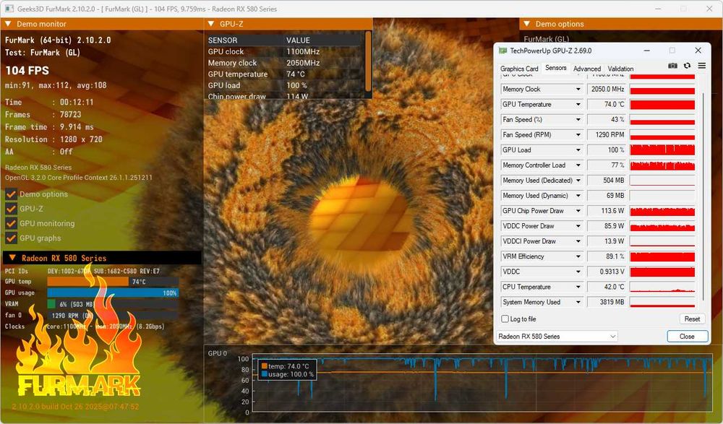The height and width of the screenshot is (424, 723).
Task: Collapse the Demo options panel
Action: pos(527,24)
